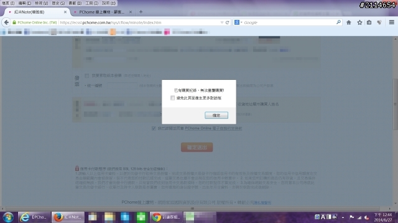Switch to Internet Explorer PChome taskbar window

tap(34, 217)
